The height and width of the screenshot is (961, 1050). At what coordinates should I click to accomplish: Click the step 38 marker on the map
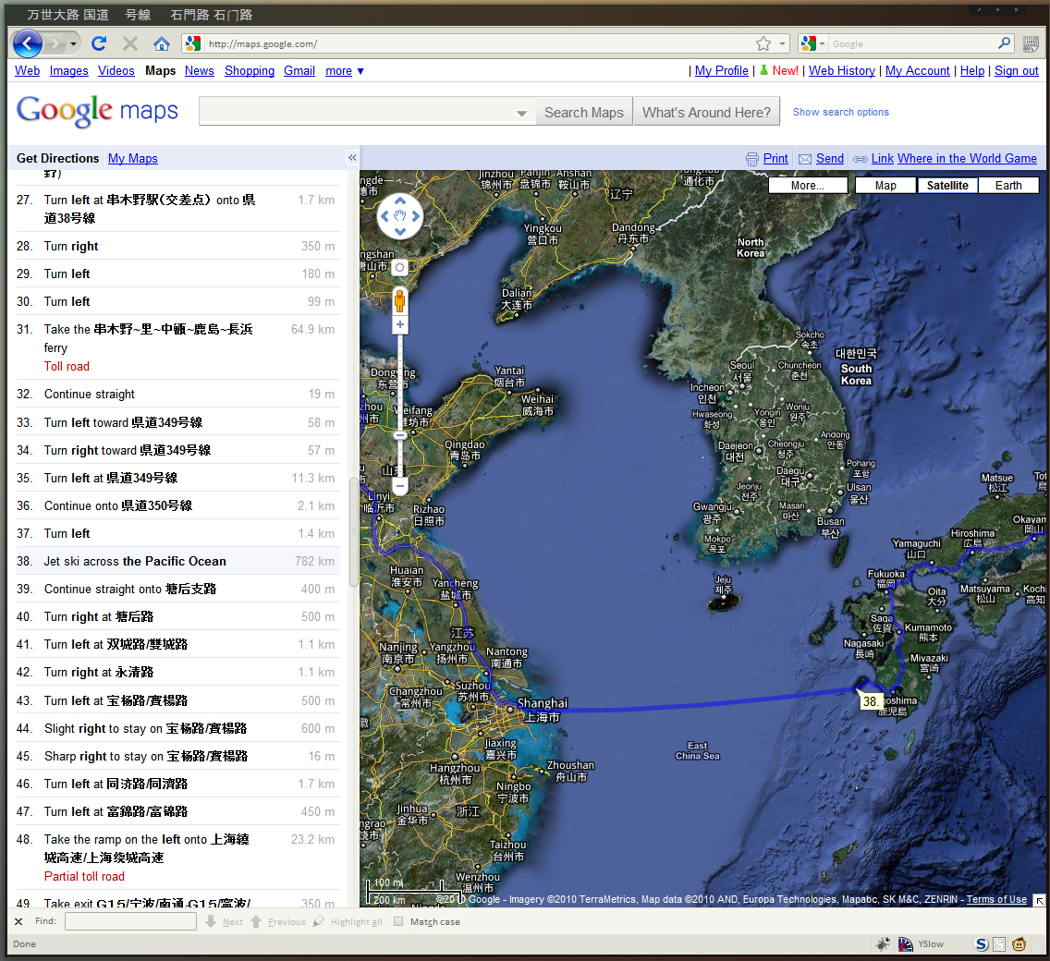pos(870,701)
